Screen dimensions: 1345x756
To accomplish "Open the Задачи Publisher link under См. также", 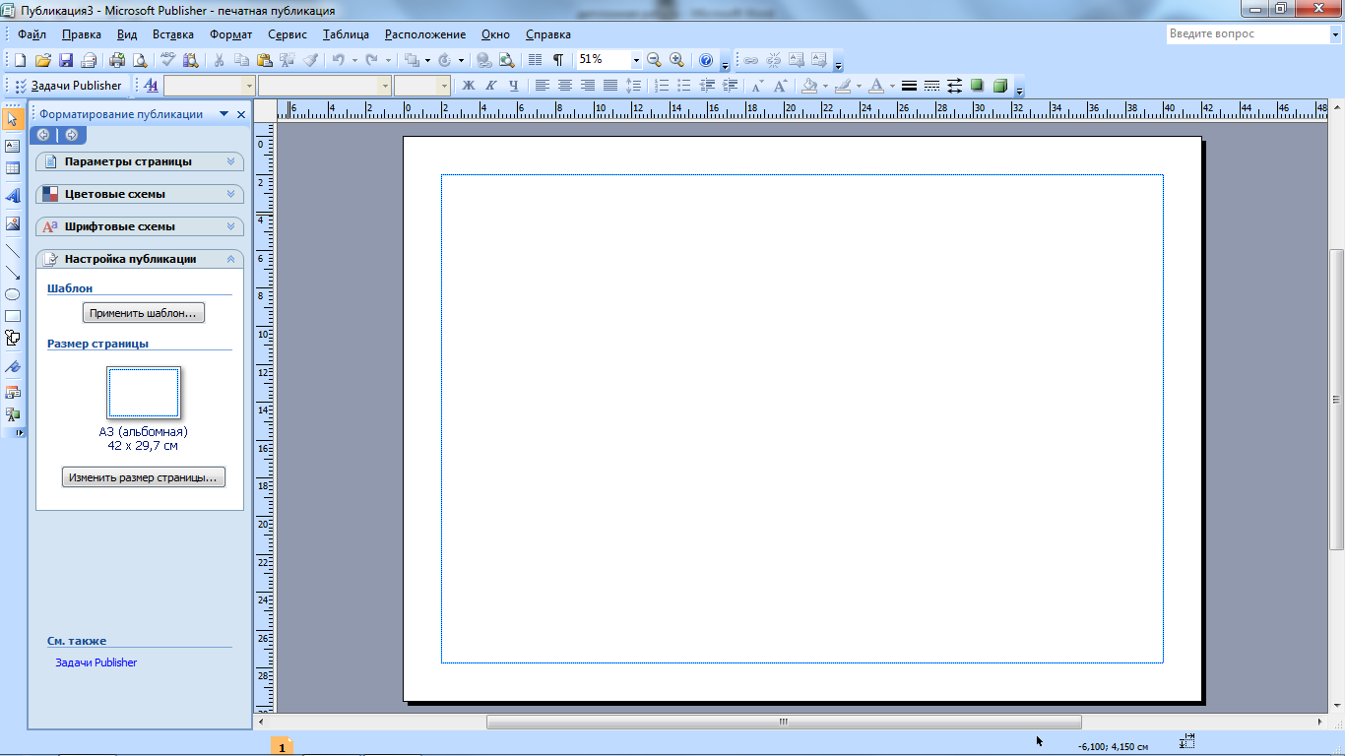I will click(96, 662).
